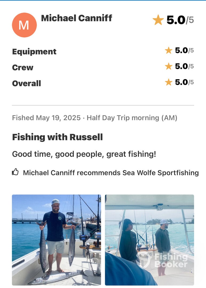Viewport: 206px width, 288px height.
Task: Click the Equipment rating star
Action: point(169,50)
